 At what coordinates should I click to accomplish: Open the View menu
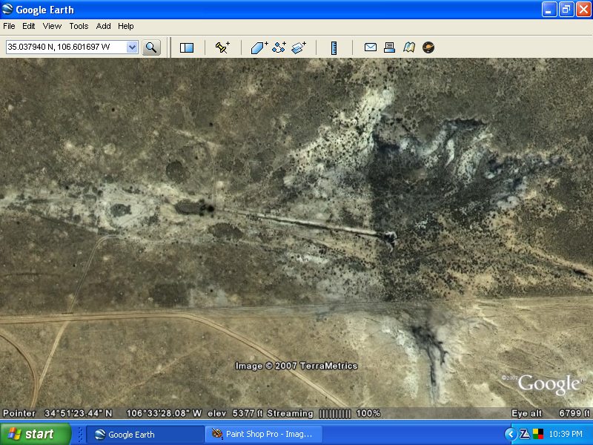coord(52,26)
